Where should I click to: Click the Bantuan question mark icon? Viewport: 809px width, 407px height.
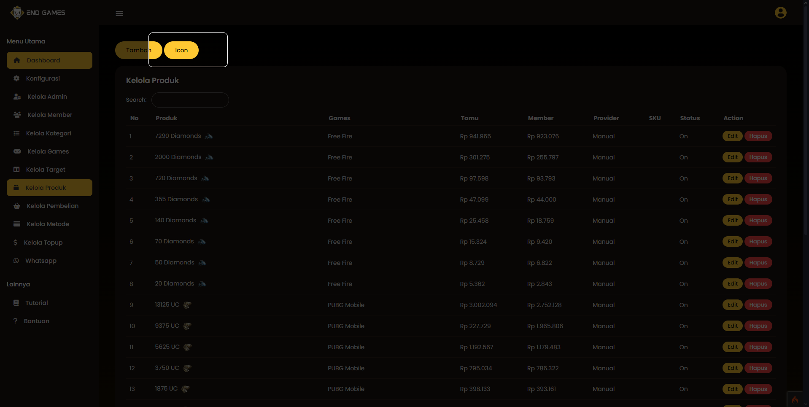click(15, 321)
